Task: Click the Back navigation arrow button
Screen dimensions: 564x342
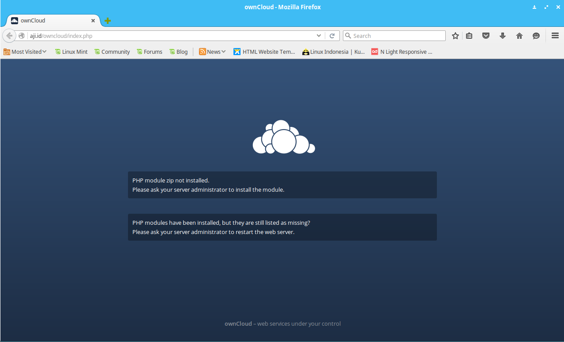Action: click(9, 36)
